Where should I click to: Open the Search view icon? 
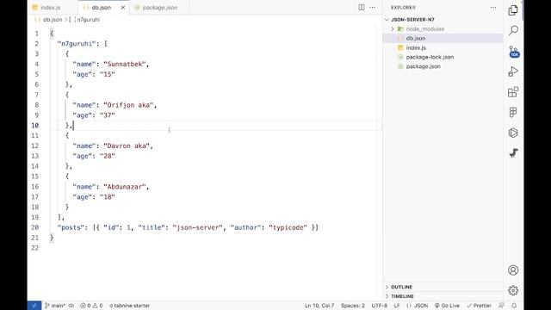coord(513,30)
